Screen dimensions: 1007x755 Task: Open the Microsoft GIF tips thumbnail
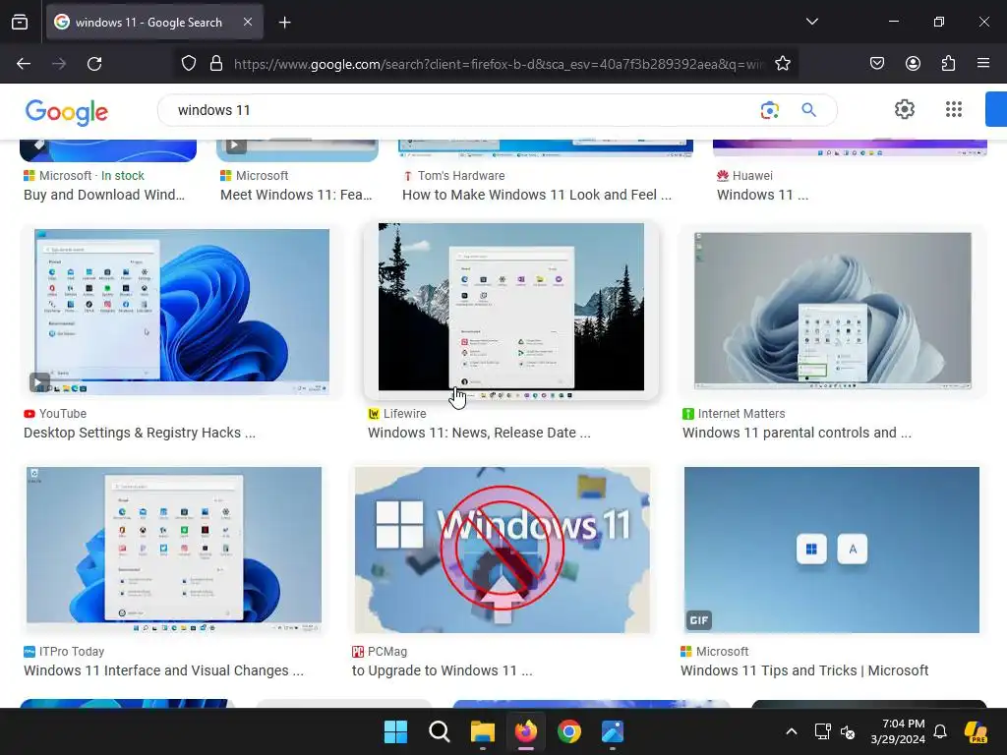coord(832,550)
